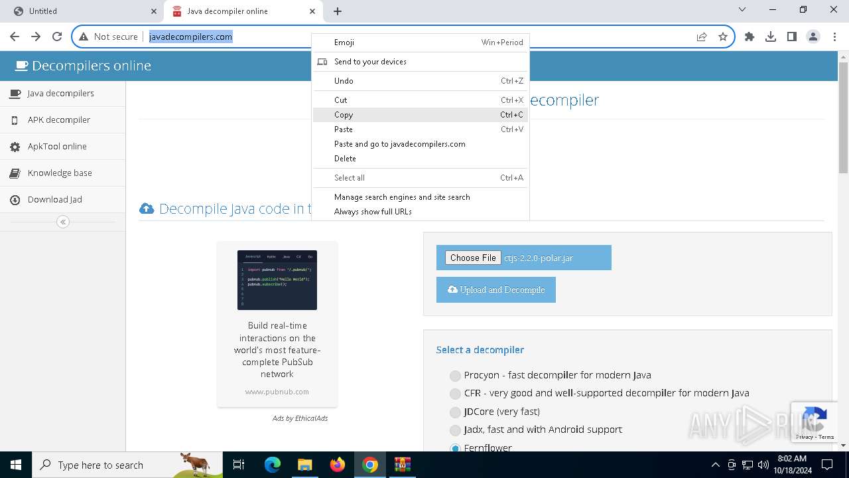Select Cut in context menu
Image resolution: width=849 pixels, height=478 pixels.
421,100
